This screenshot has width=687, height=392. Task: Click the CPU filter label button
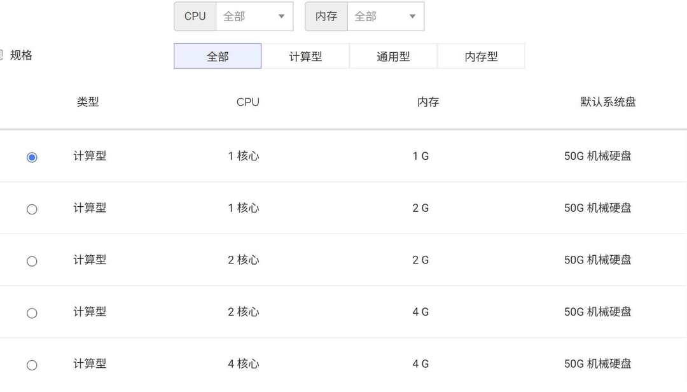(x=195, y=17)
